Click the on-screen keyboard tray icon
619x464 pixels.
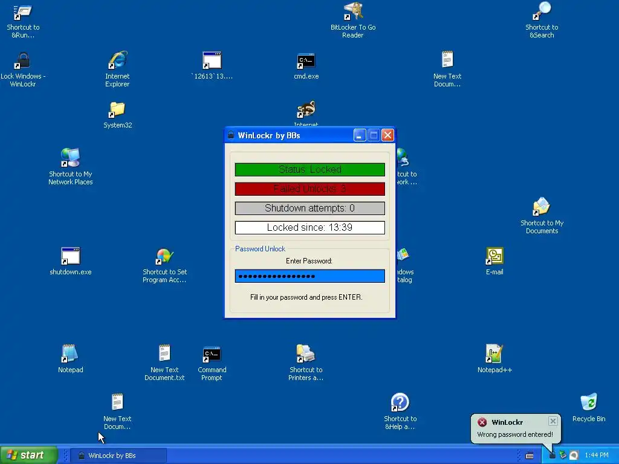[530, 456]
